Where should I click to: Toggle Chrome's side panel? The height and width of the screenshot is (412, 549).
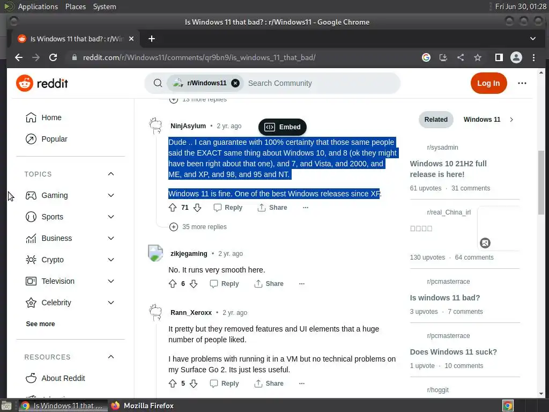pyautogui.click(x=499, y=57)
